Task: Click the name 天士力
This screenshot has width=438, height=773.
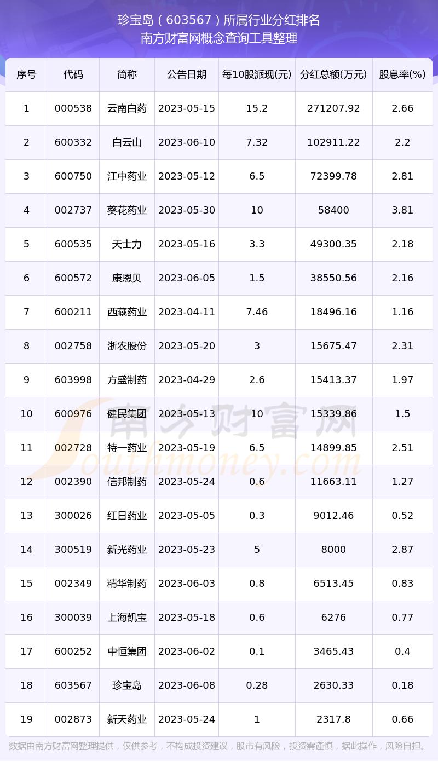Action: tap(127, 244)
